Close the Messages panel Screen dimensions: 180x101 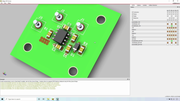click(x=129, y=79)
